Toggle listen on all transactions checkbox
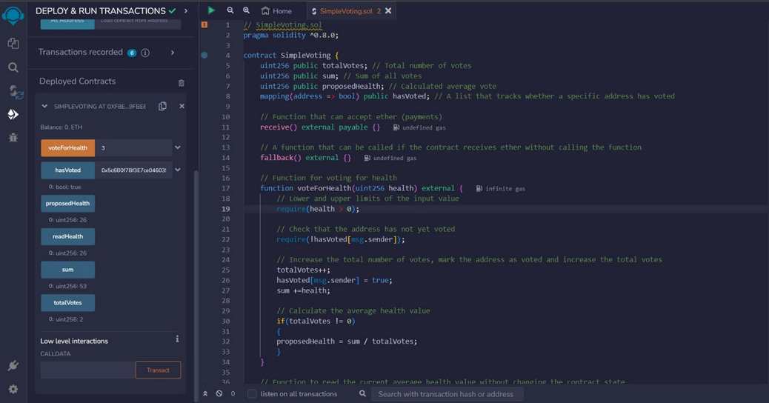Screen dimensions: 769x403 coord(252,393)
